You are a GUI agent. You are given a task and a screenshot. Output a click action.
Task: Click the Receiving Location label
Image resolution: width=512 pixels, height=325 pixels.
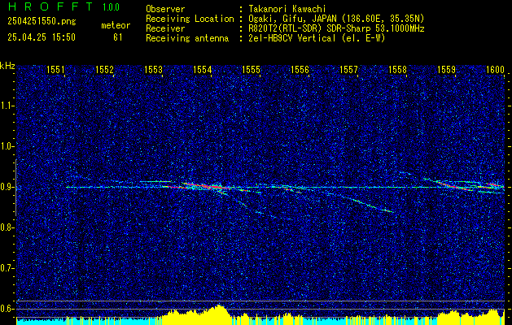coord(190,19)
